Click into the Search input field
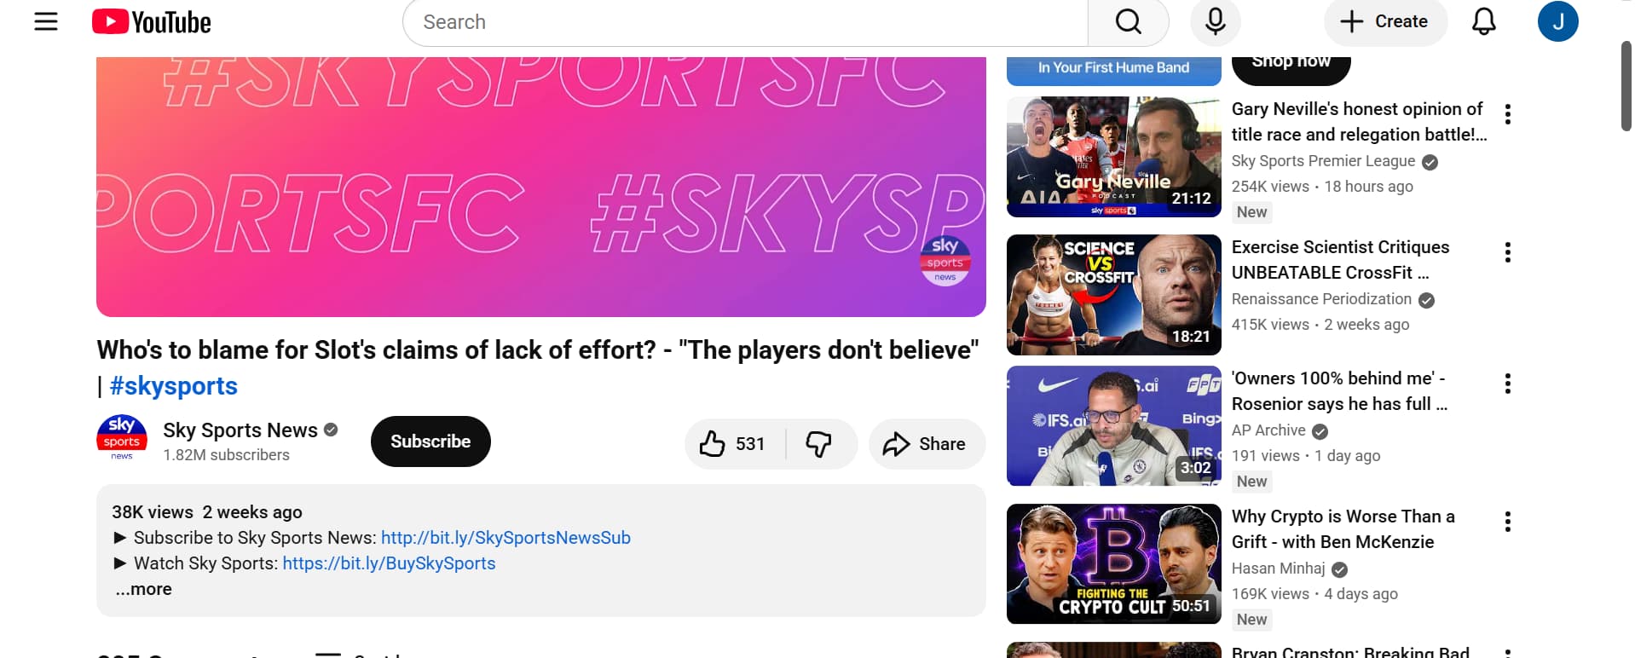This screenshot has width=1635, height=658. point(745,22)
